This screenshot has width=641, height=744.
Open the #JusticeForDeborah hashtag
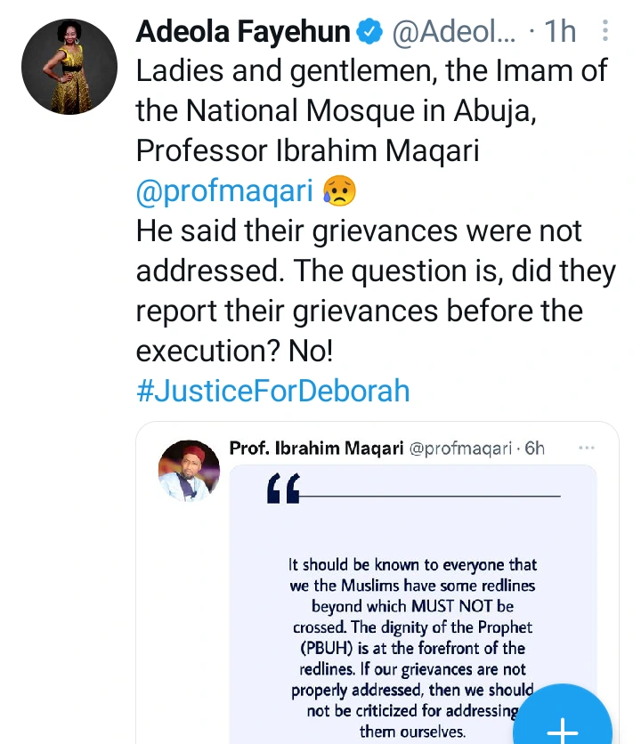click(272, 391)
